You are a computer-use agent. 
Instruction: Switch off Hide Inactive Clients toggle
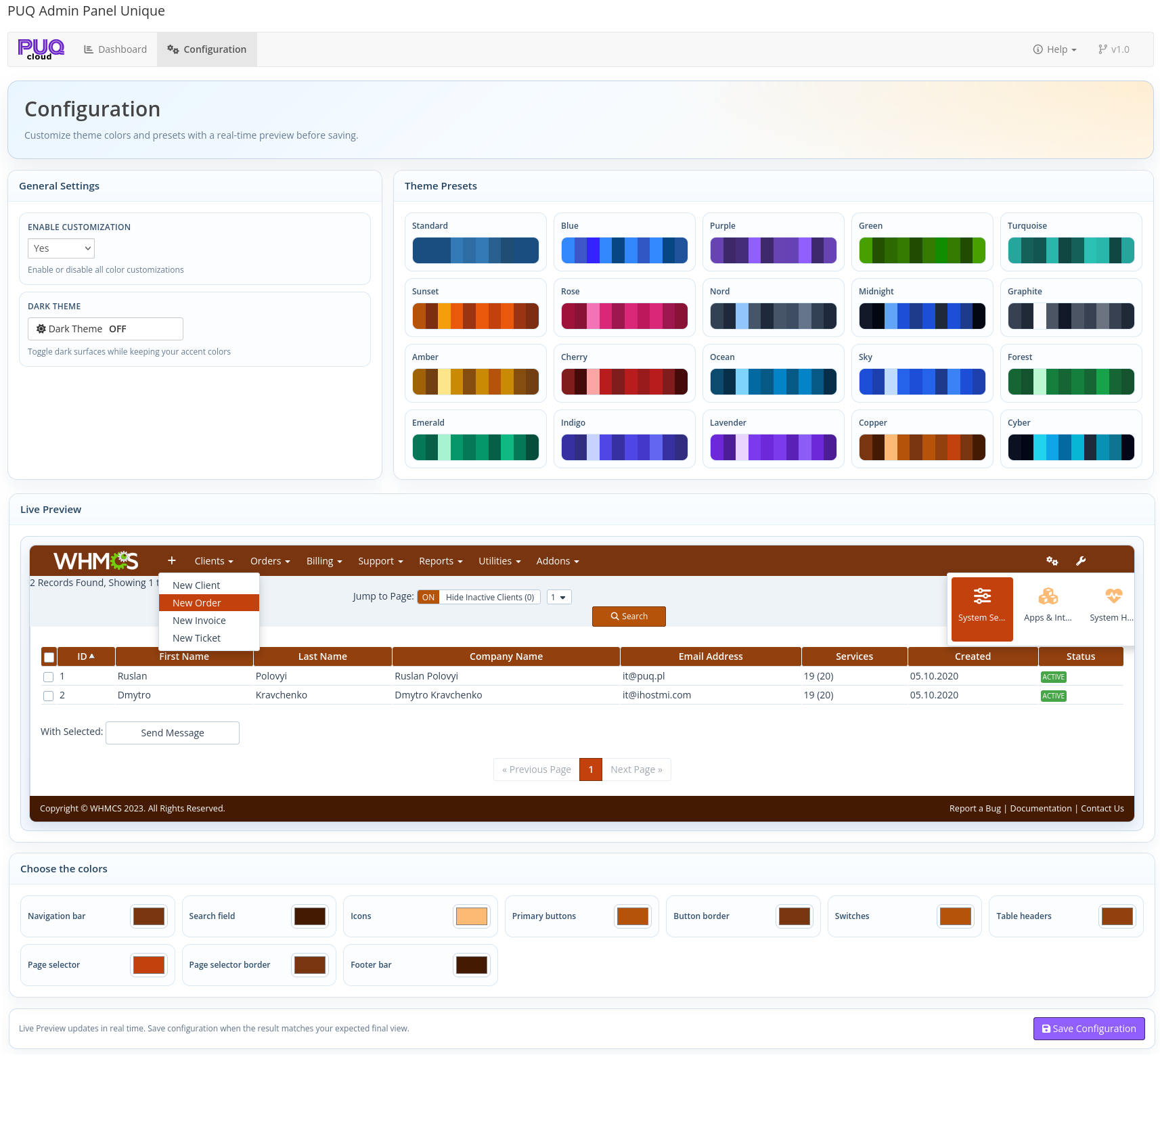[x=428, y=597]
